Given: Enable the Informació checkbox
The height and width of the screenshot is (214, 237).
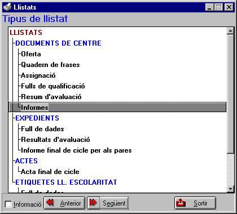Looking at the screenshot, I should click(x=8, y=204).
